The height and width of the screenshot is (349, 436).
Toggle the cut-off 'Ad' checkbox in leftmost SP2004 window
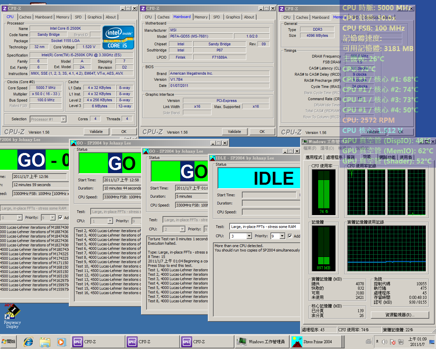coord(60,217)
